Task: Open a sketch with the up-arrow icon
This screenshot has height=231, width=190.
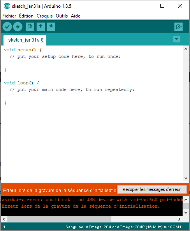Action: [x=41, y=27]
